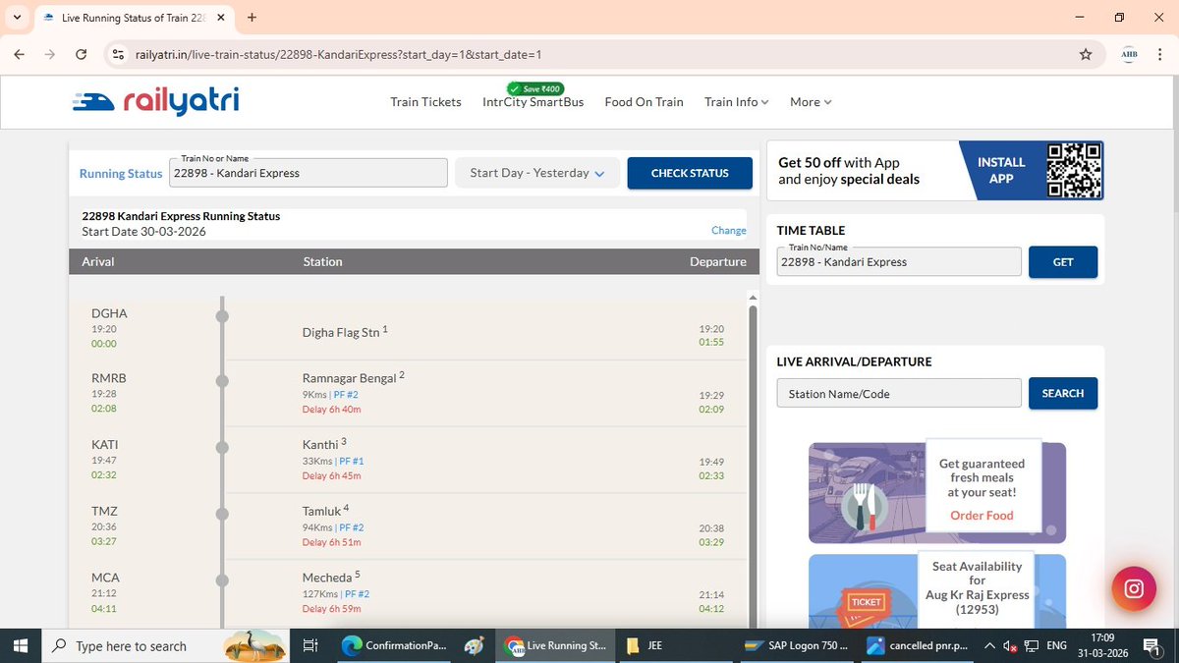The image size is (1179, 663).
Task: Click the Arival column header
Action: coord(98,261)
